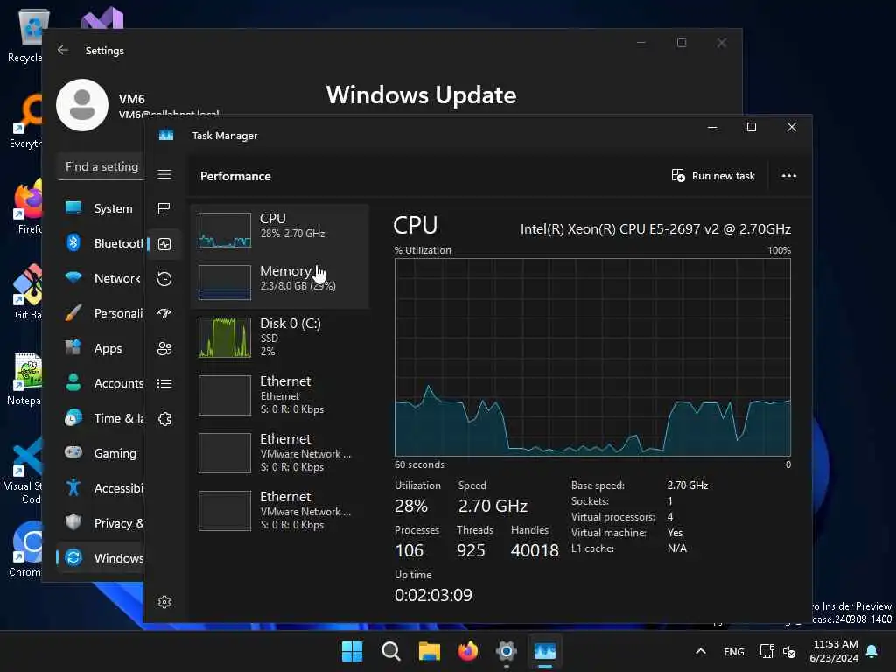Open clock and date 11:53 AM
Screen dimensions: 896x672
tap(834, 651)
